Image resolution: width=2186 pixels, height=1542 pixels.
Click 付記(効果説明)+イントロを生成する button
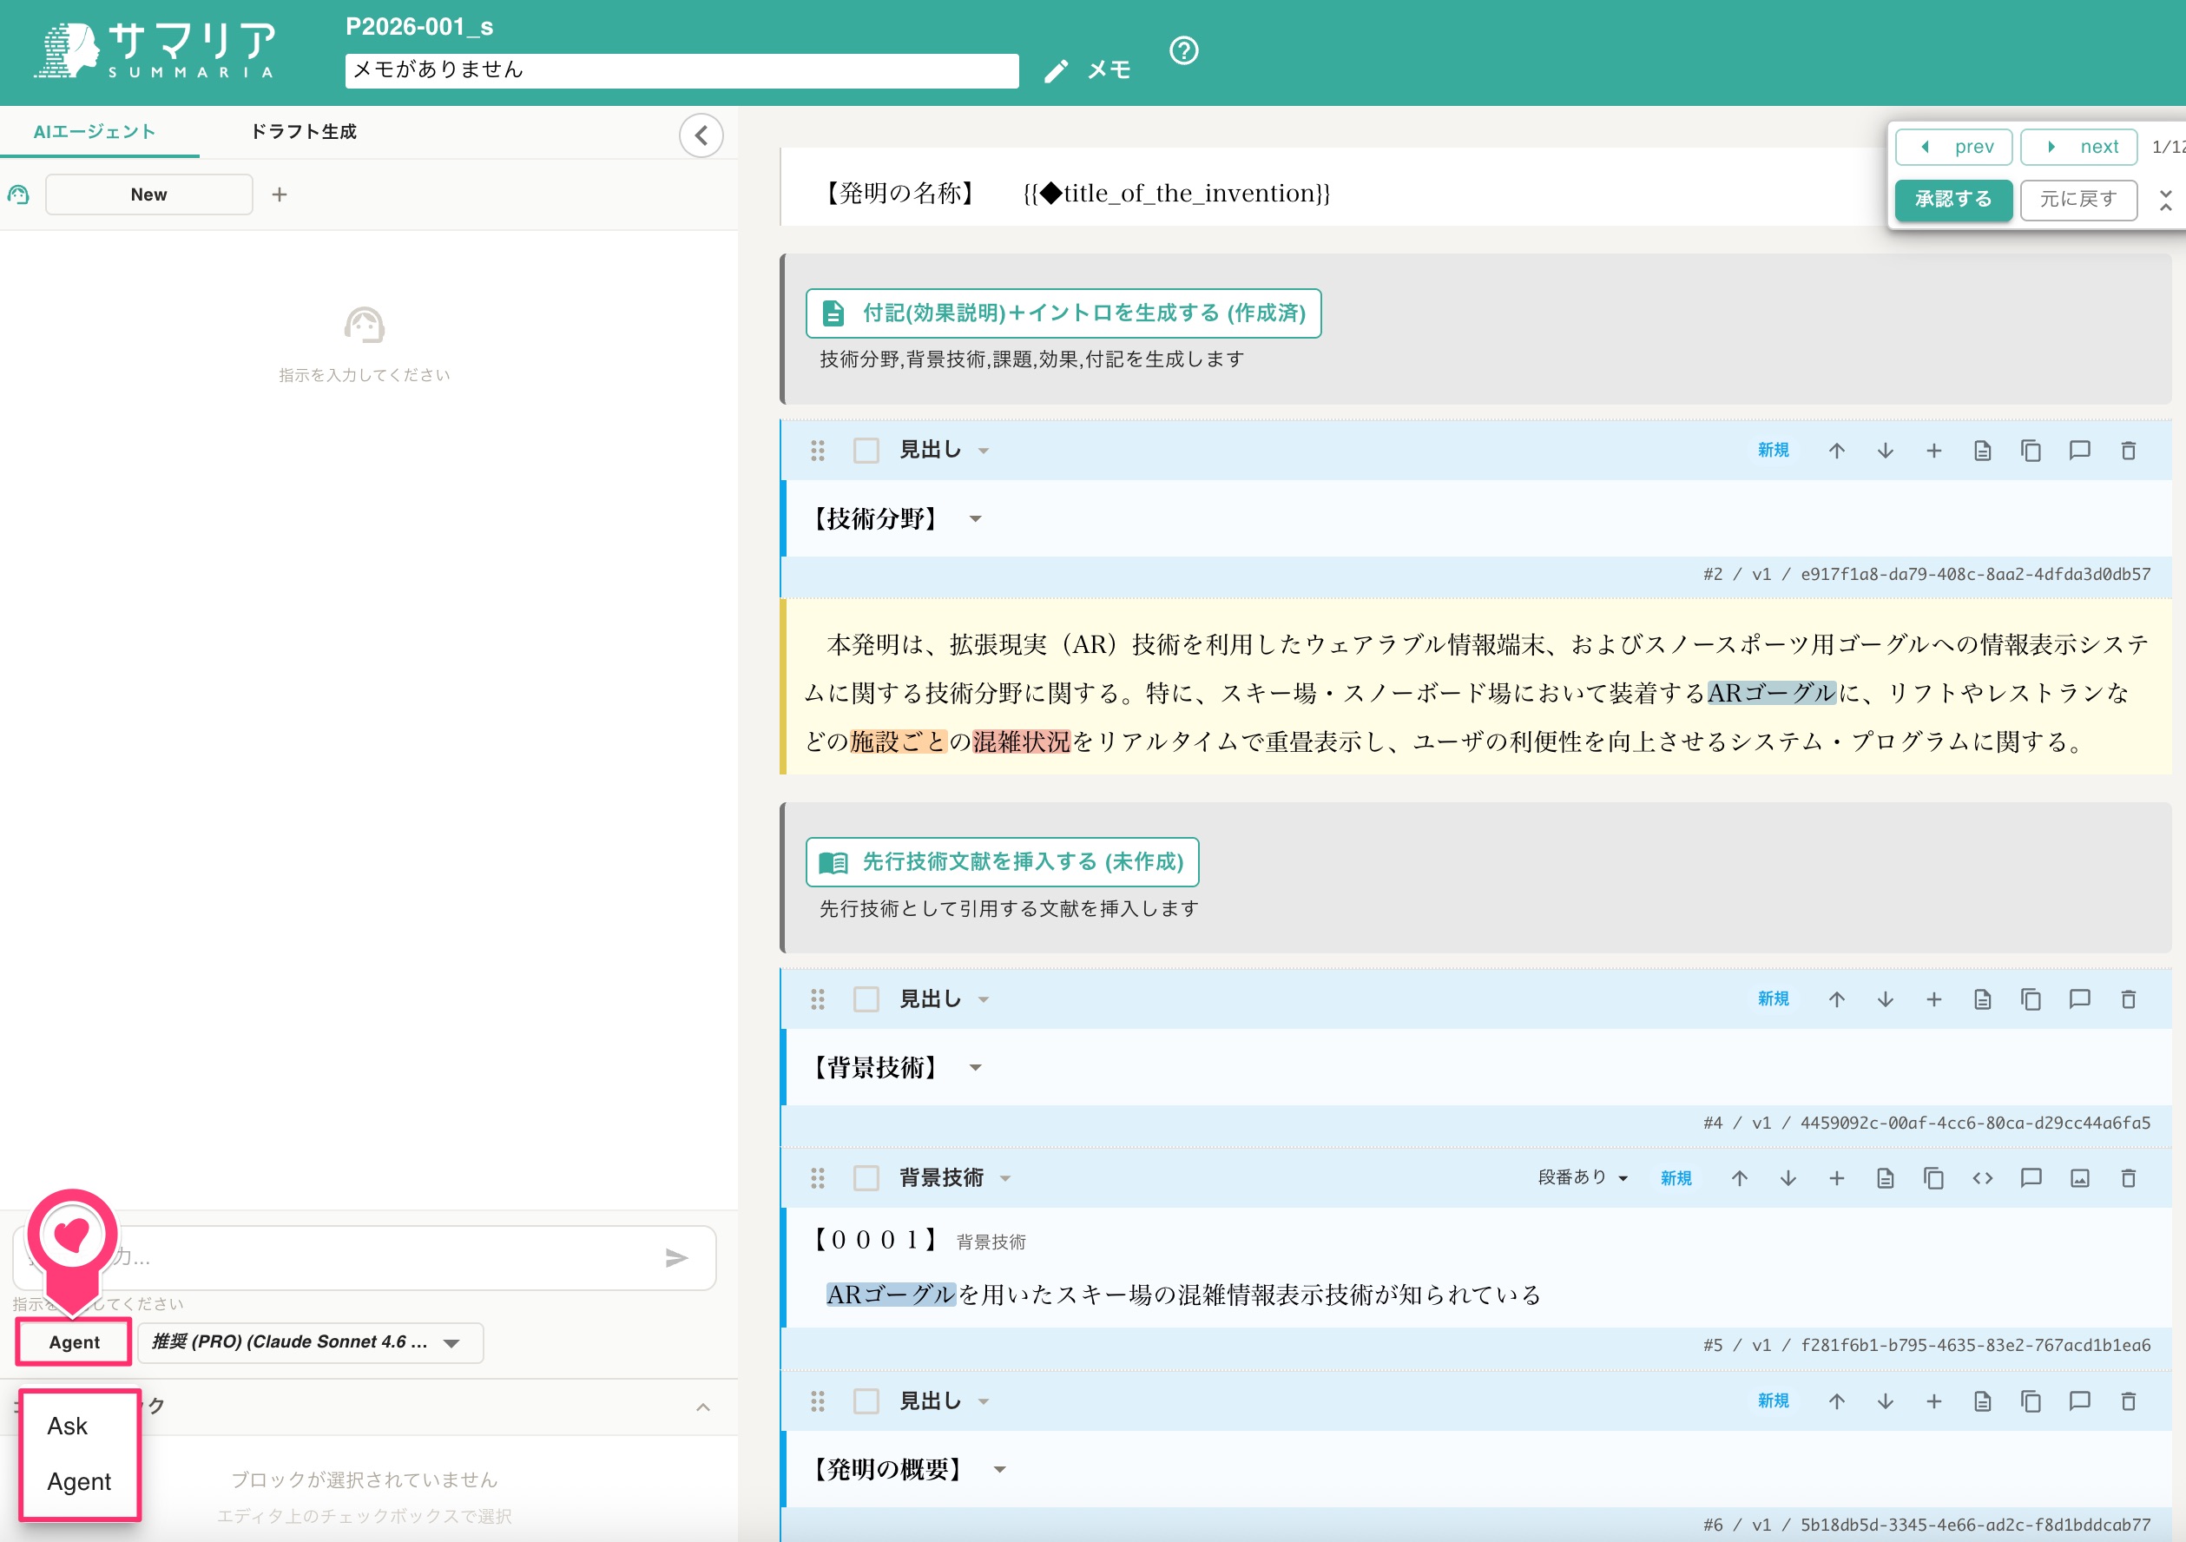pyautogui.click(x=1063, y=313)
